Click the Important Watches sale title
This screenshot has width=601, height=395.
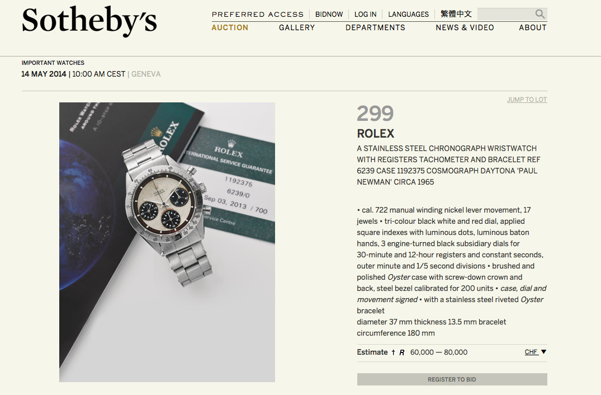53,63
